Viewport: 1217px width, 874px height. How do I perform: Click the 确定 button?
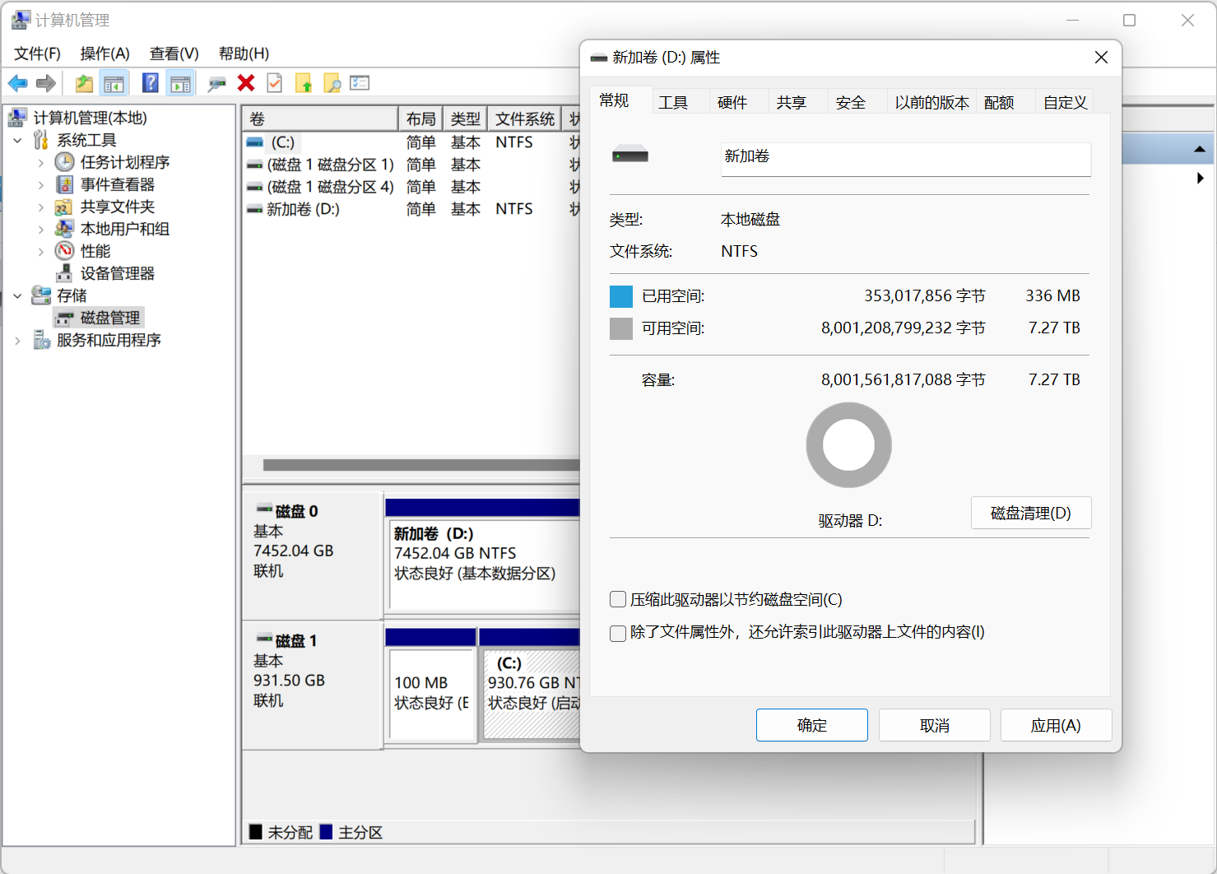pyautogui.click(x=811, y=725)
